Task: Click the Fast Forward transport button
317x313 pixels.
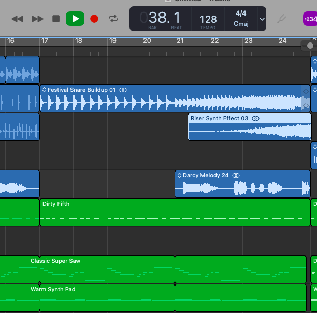Action: [37, 19]
